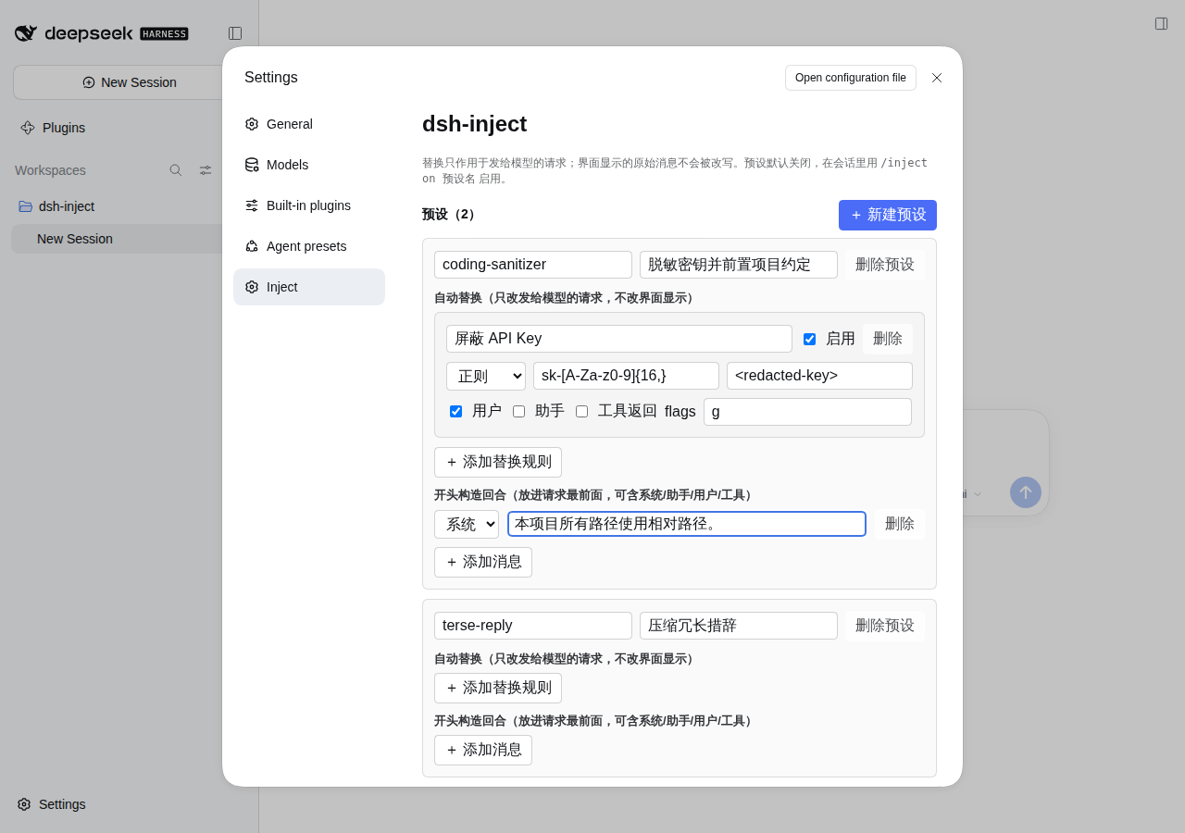Open Built-in plugins settings tab
Image resolution: width=1185 pixels, height=833 pixels.
point(309,205)
